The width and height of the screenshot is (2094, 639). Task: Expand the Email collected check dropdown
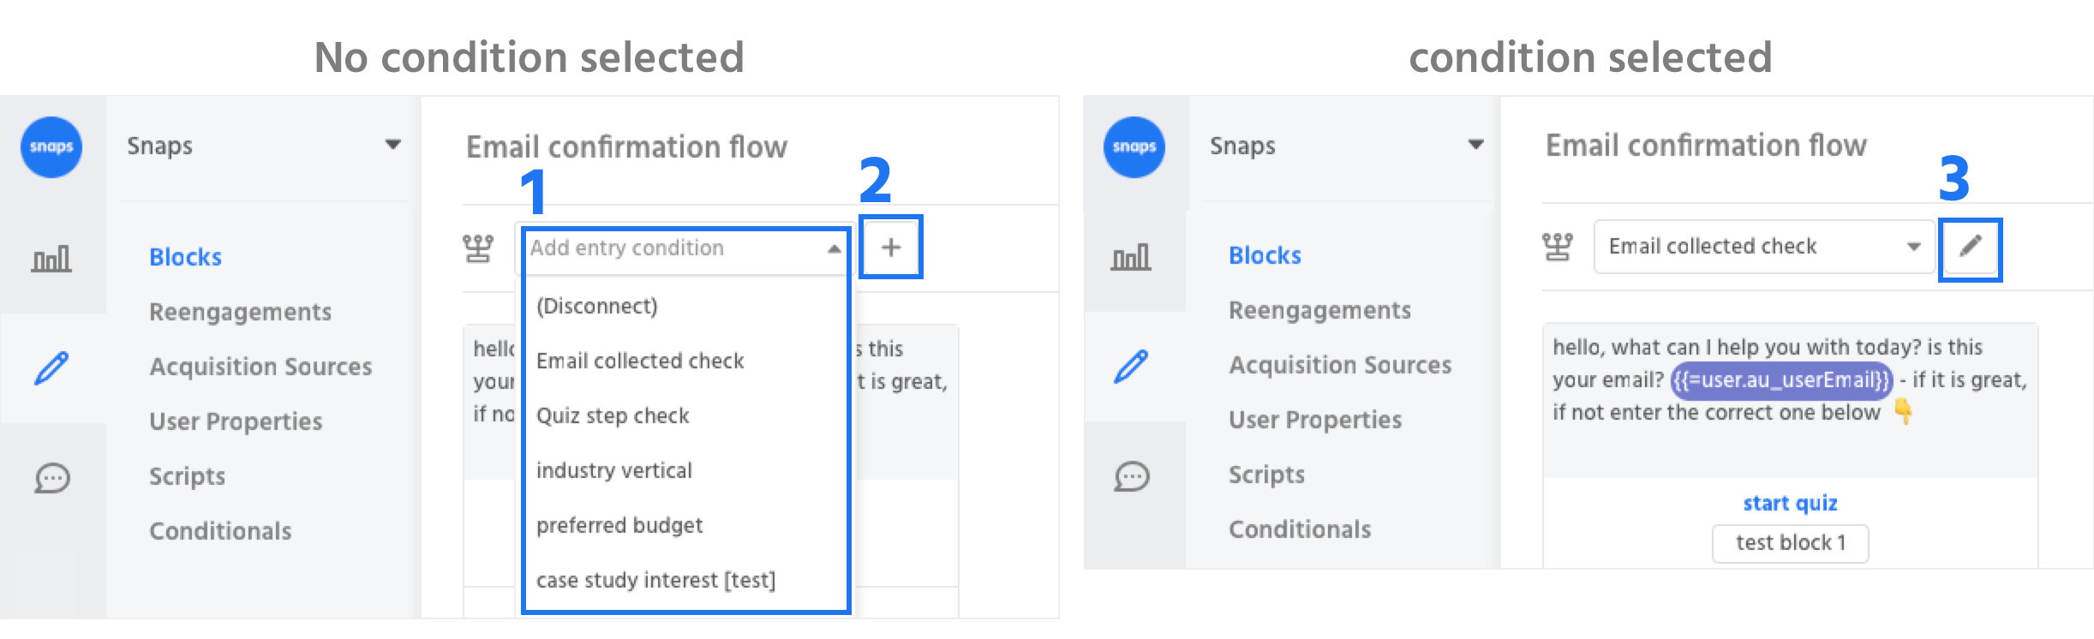[x=1763, y=247]
